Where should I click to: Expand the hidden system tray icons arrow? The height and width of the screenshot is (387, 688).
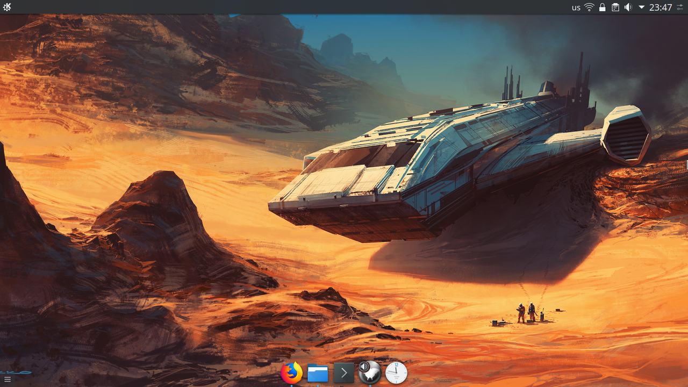click(641, 8)
